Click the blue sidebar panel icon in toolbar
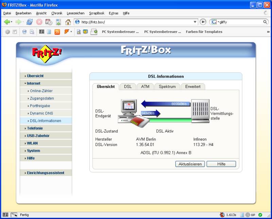 [49, 32]
